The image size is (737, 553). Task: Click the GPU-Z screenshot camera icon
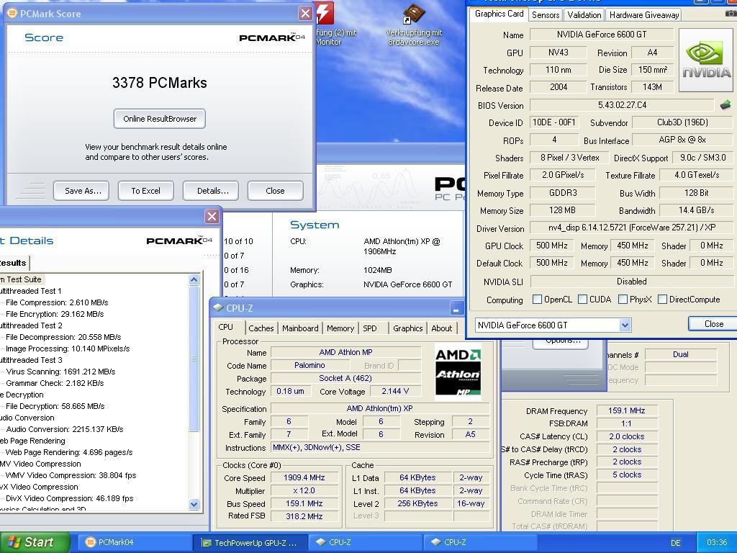click(x=731, y=14)
